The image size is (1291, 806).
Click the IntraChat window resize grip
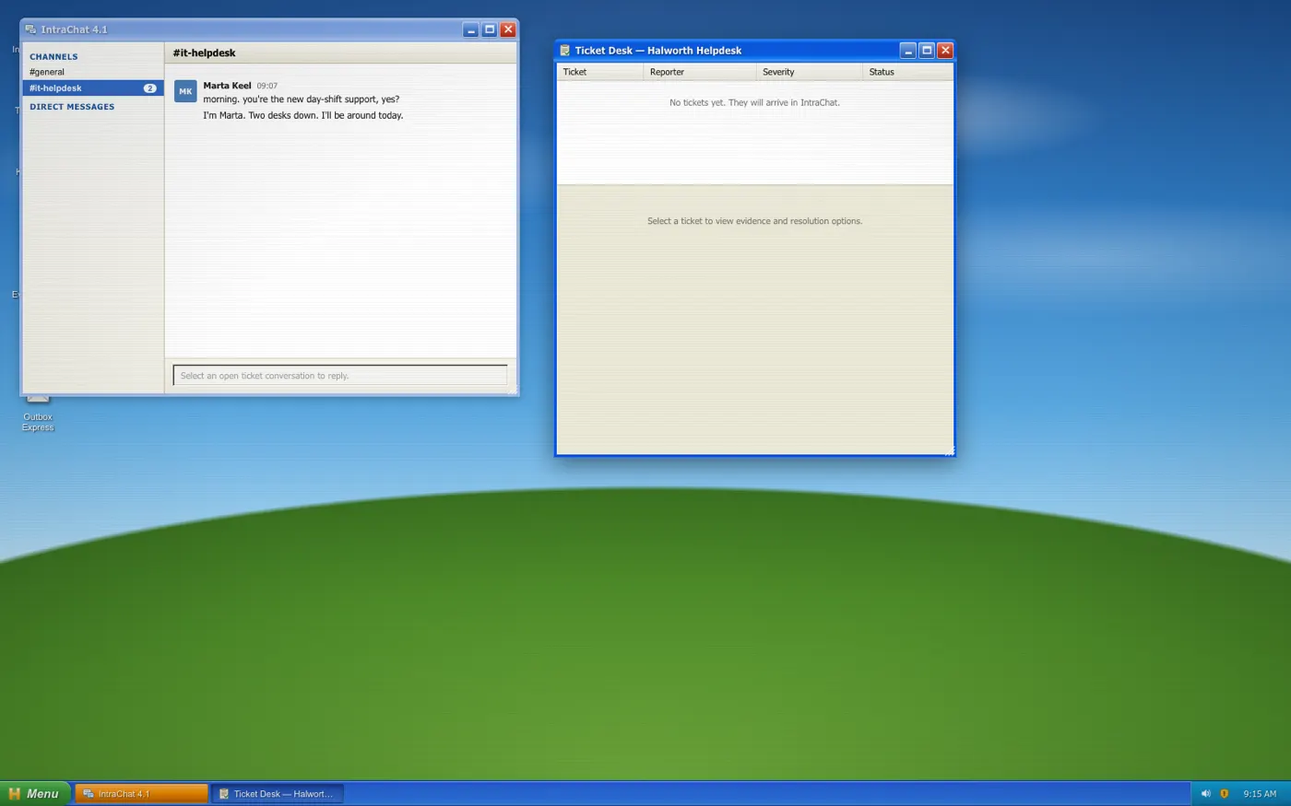point(513,391)
